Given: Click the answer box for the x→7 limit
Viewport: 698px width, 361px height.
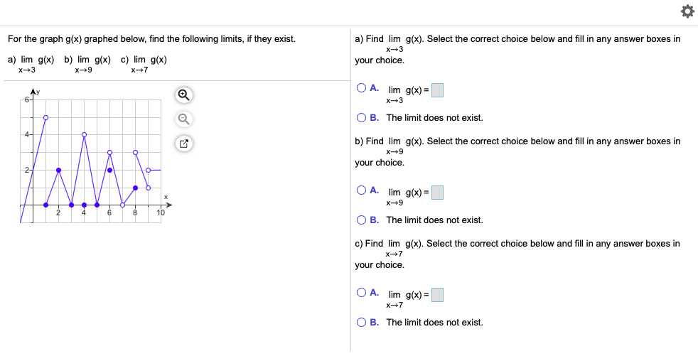Looking at the screenshot, I should [x=438, y=295].
